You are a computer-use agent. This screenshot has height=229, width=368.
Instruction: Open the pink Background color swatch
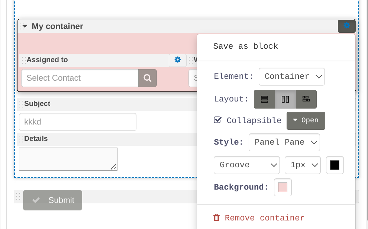pyautogui.click(x=283, y=187)
